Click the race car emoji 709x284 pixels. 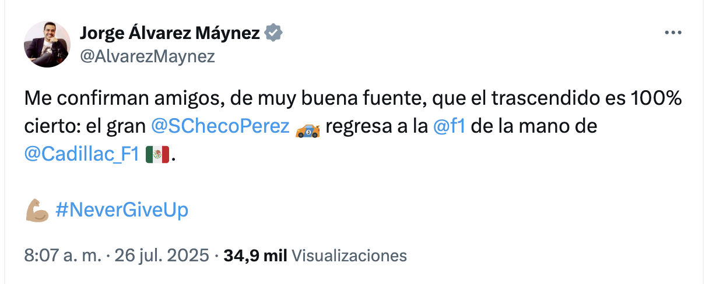tap(308, 127)
